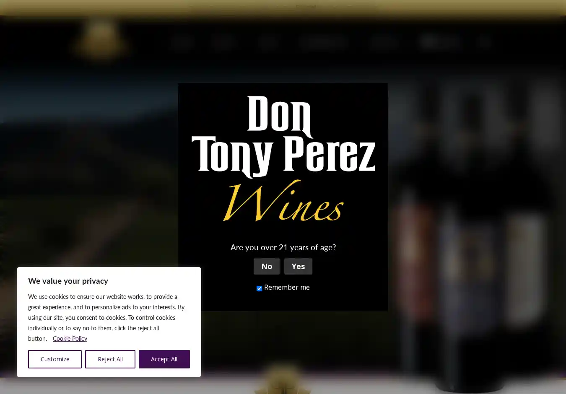Click the small blurred icon ending the navigation
The height and width of the screenshot is (394, 566).
pos(485,42)
